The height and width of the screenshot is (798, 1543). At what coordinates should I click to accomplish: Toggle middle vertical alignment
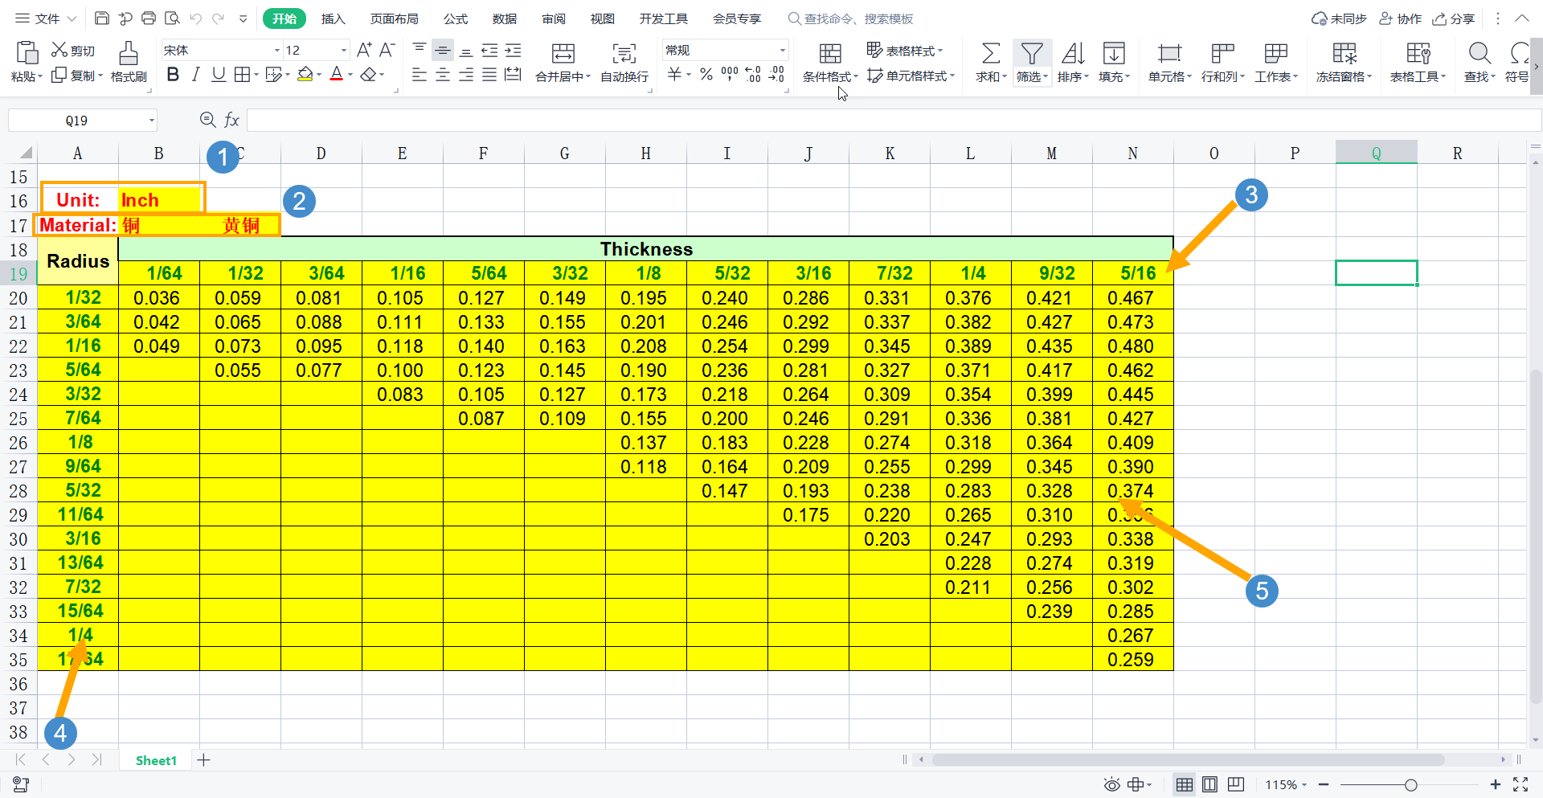click(x=443, y=50)
